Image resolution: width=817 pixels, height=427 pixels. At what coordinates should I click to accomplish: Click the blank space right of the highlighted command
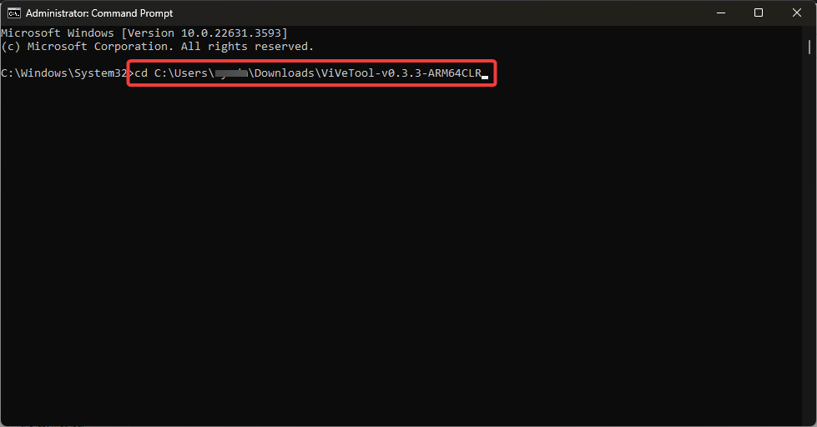click(651, 73)
